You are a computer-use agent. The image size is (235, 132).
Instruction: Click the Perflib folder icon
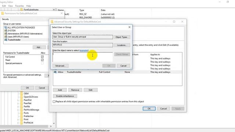click(x=21, y=107)
